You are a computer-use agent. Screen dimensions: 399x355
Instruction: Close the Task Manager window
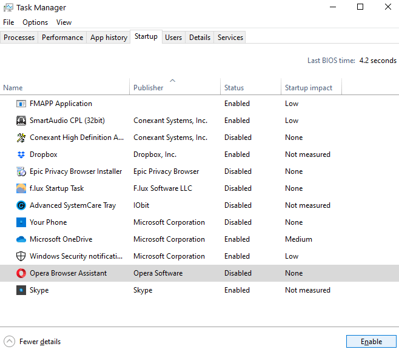coord(388,7)
